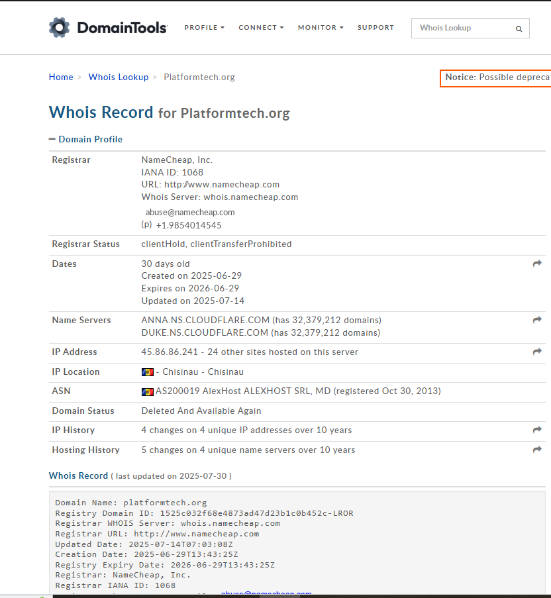Click DUKE.NS.CLOUDFLARE.COM name server
The height and width of the screenshot is (598, 551).
click(205, 332)
